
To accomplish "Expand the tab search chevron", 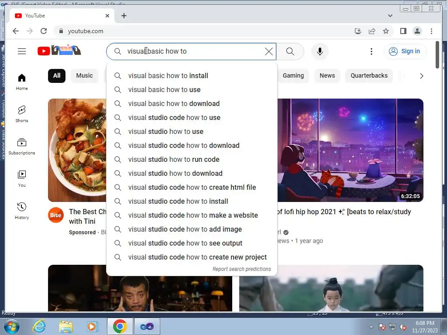I will coord(390,16).
